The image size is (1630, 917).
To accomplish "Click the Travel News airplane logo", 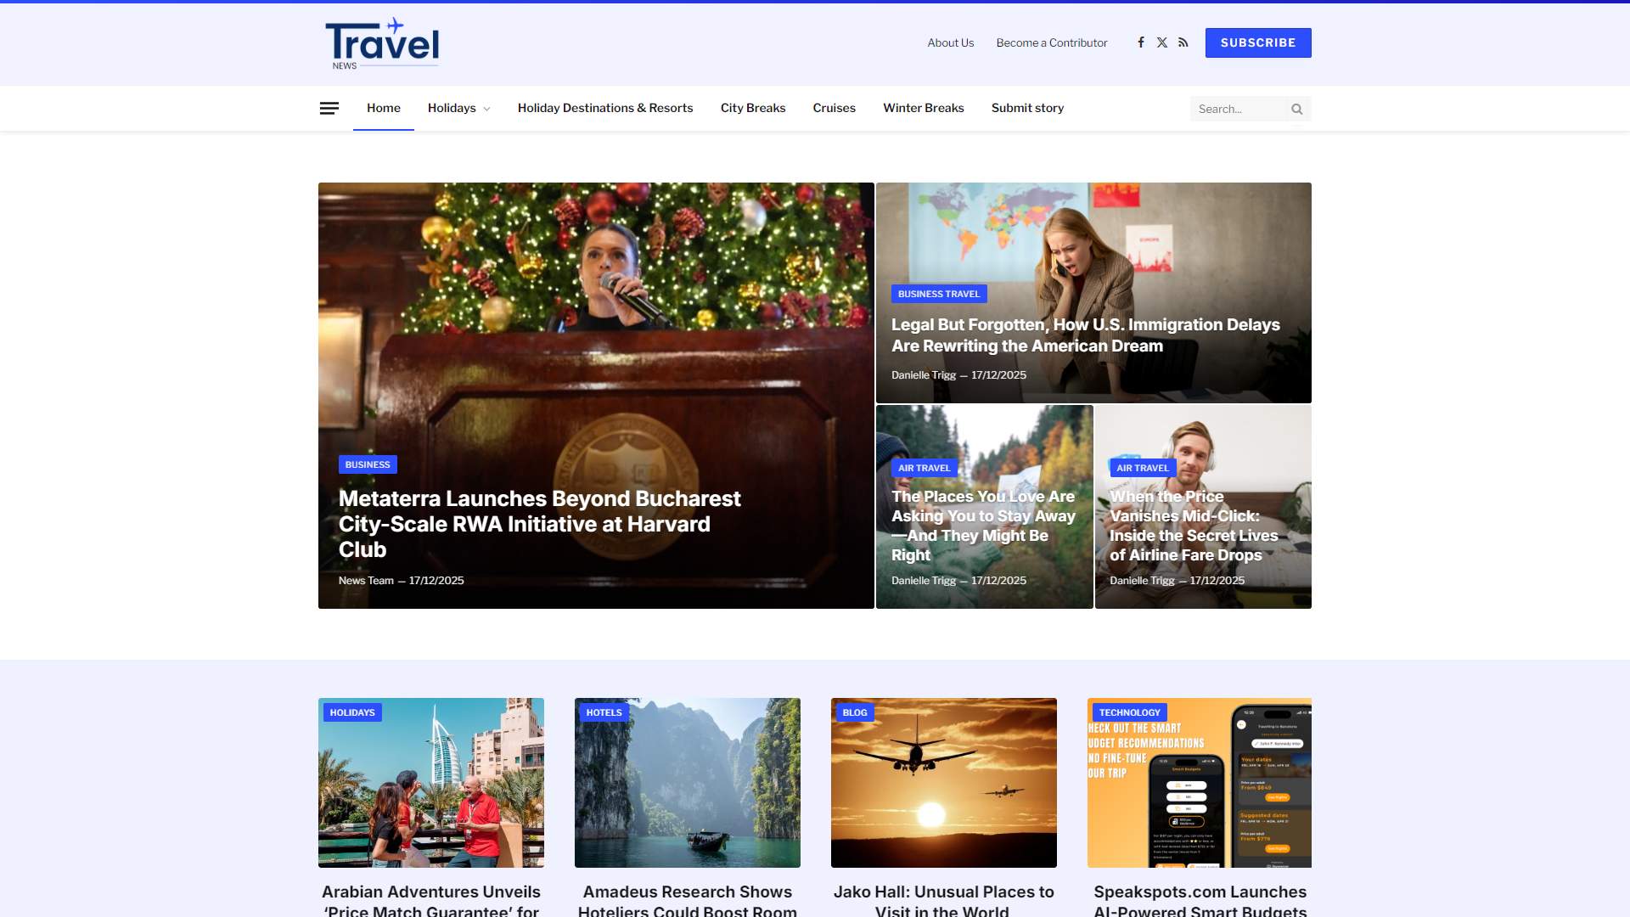I will 381,42.
